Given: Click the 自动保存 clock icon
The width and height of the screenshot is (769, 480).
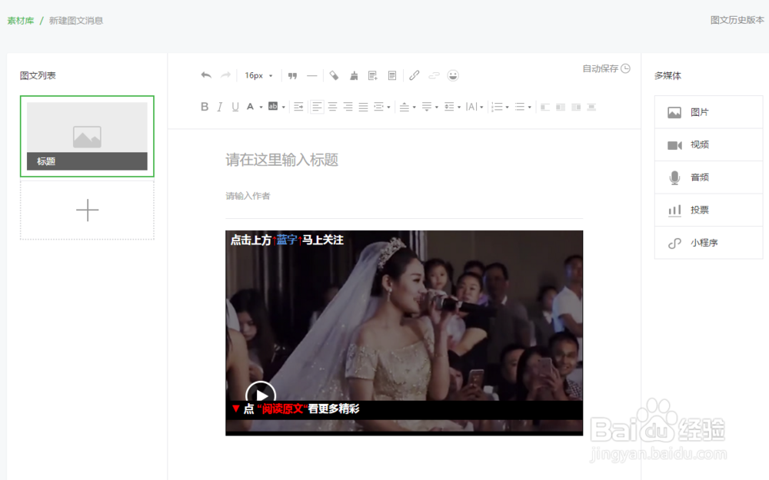Looking at the screenshot, I should 625,68.
